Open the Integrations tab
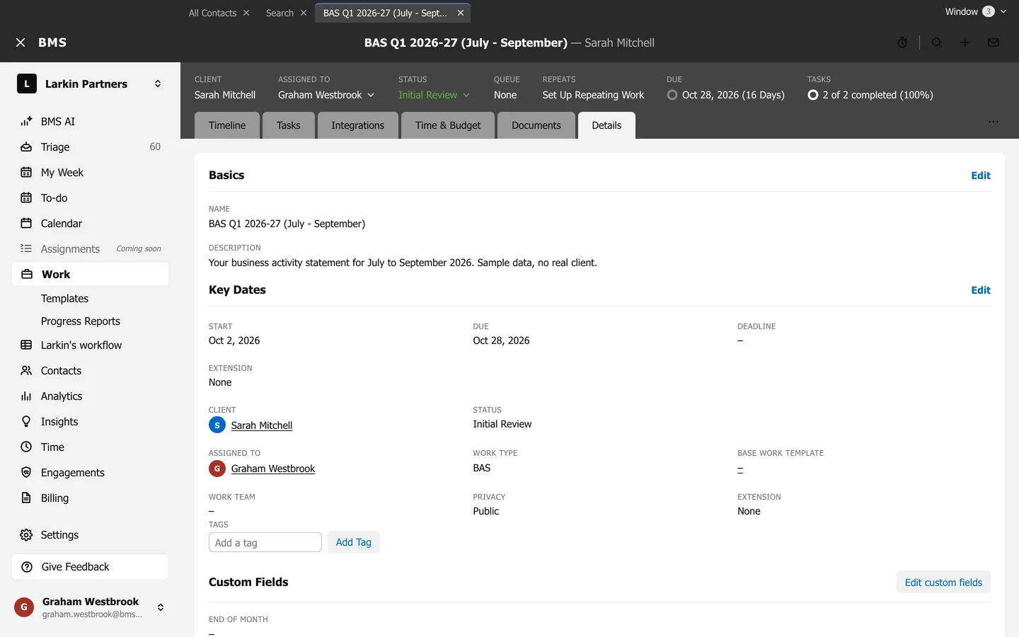The image size is (1019, 637). coord(358,125)
